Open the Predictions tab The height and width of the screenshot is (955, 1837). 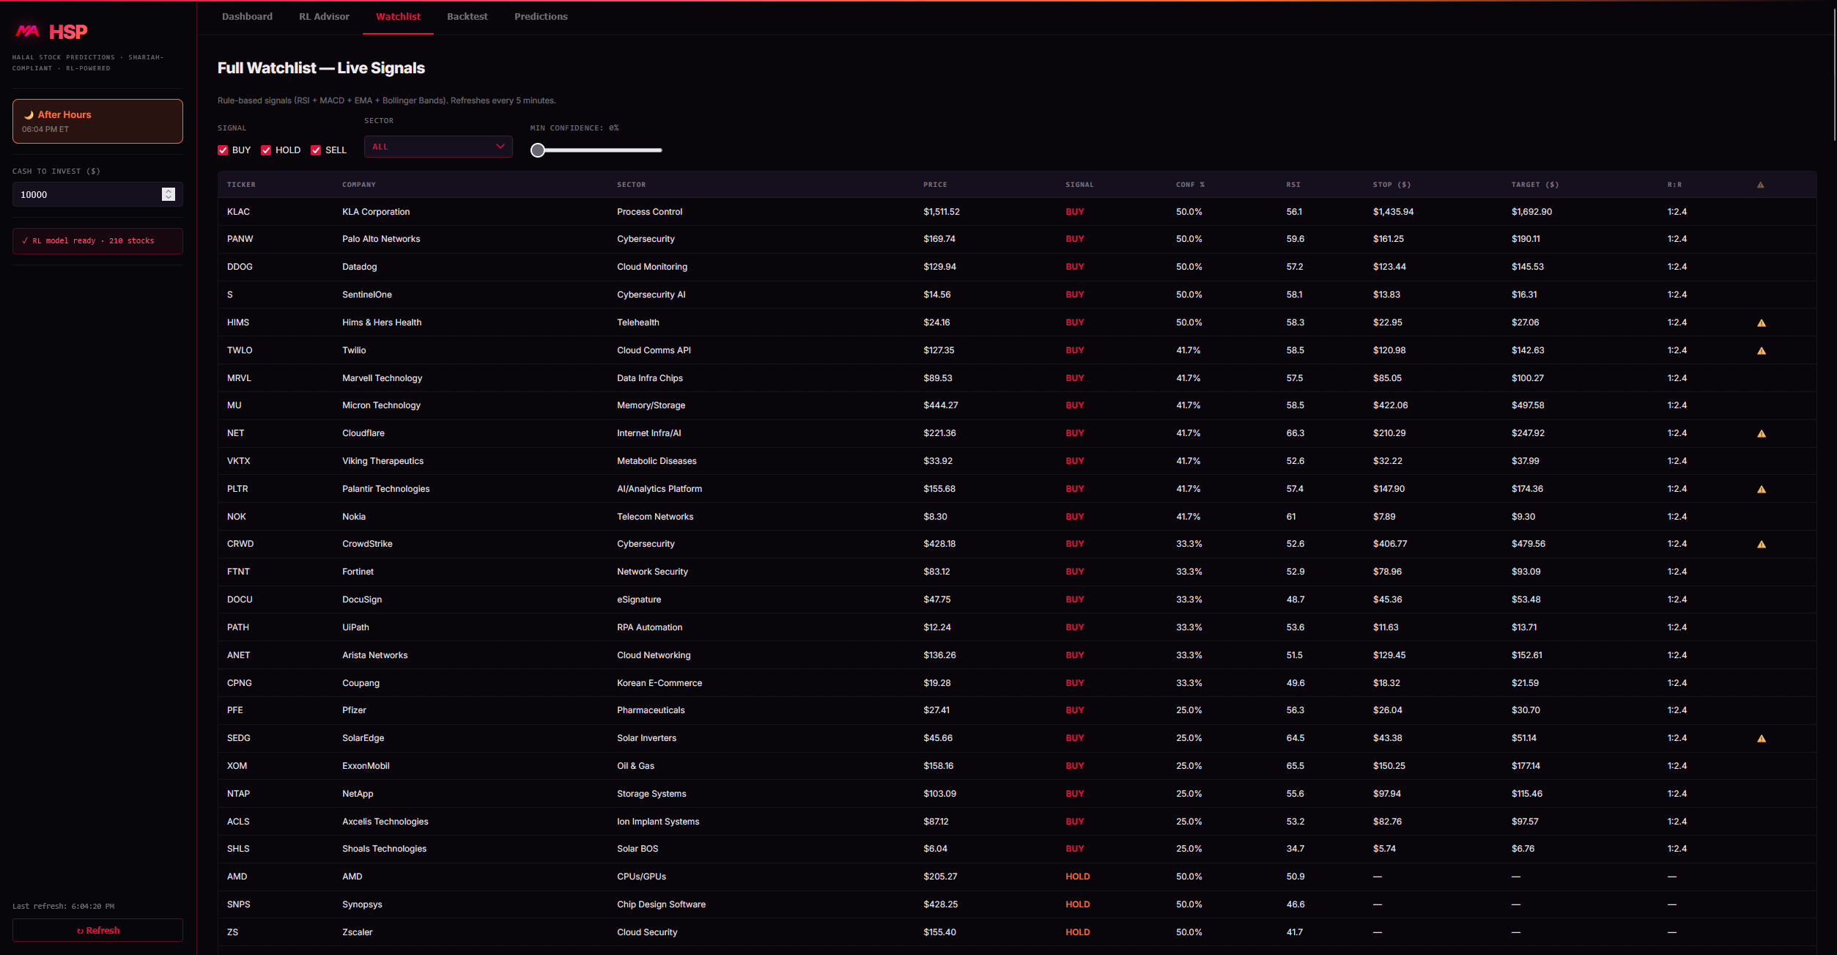tap(541, 16)
